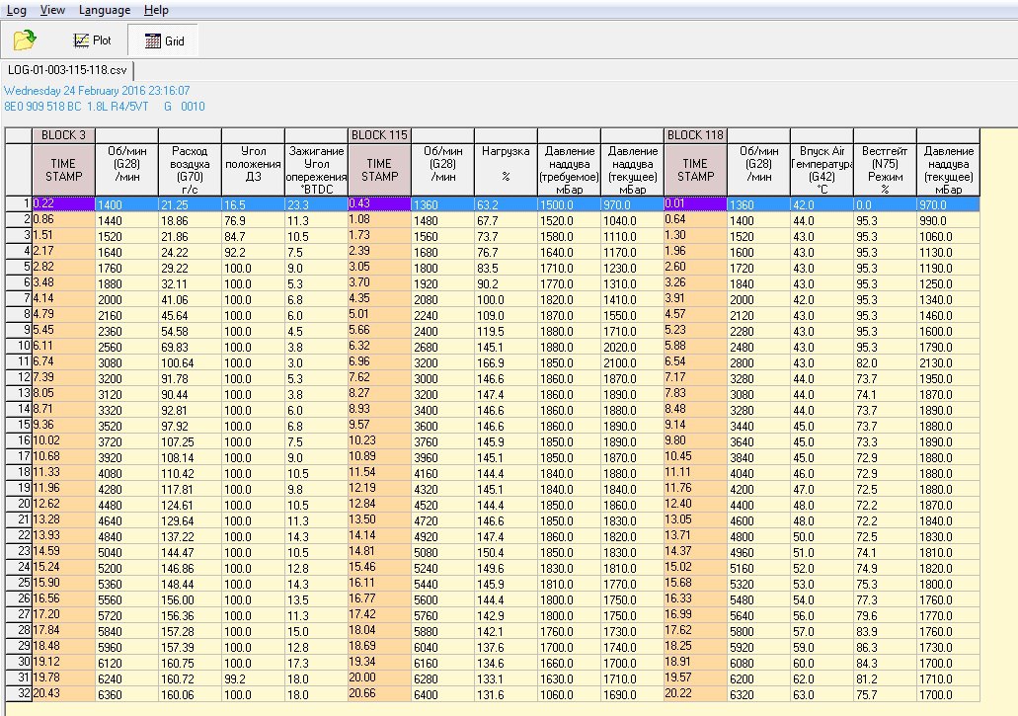
Task: Click requested boost cell 1500.0
Action: point(570,204)
